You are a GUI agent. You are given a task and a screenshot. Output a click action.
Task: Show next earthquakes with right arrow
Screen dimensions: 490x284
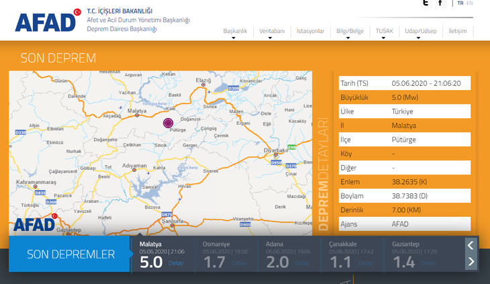point(471,262)
